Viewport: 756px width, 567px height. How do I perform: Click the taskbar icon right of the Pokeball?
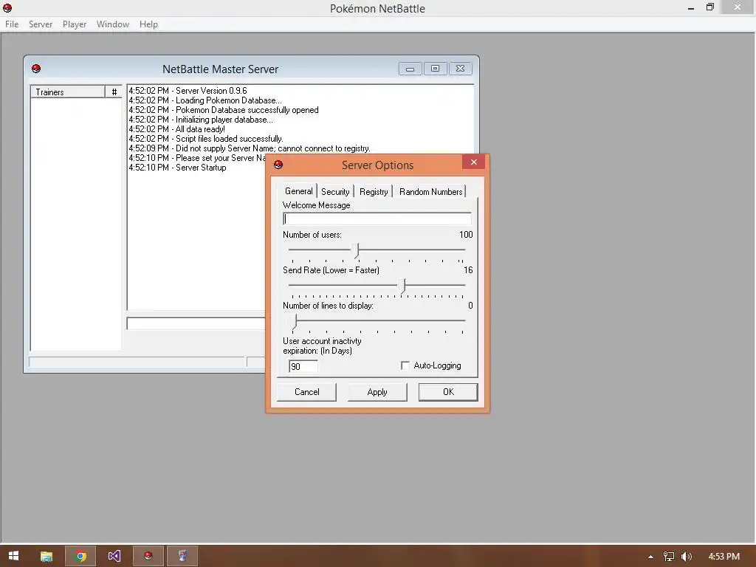[182, 556]
